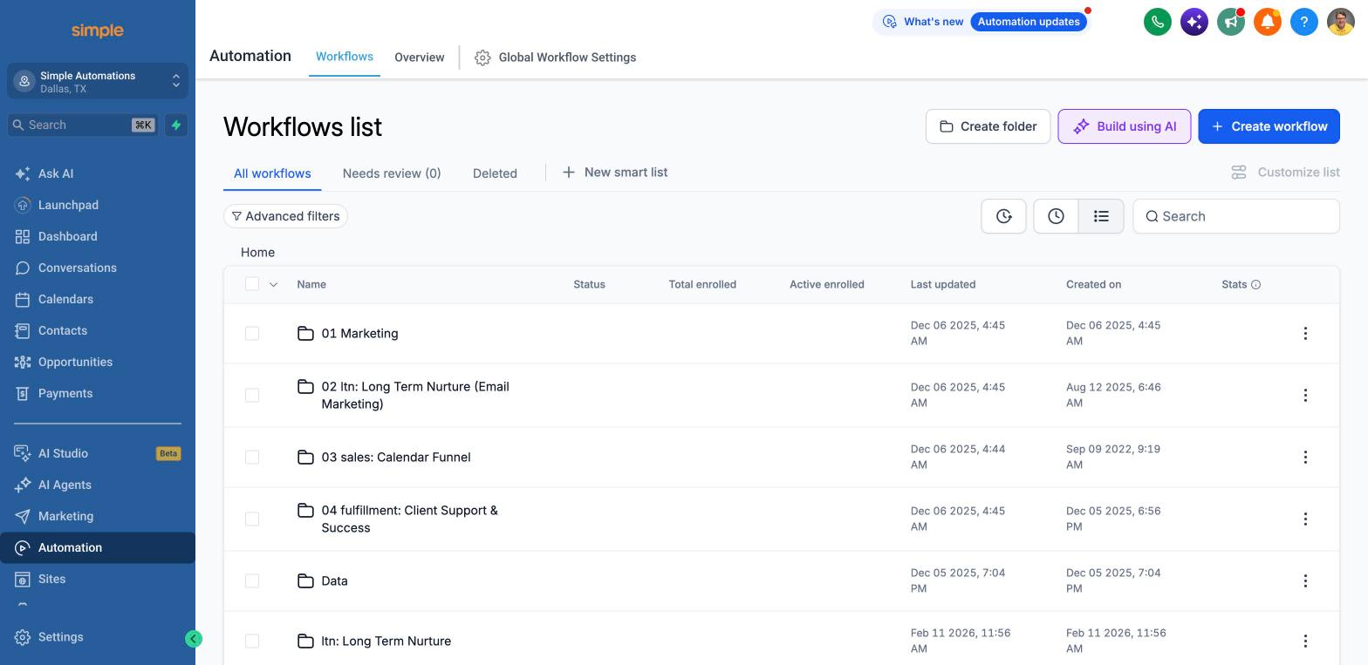This screenshot has width=1368, height=665.
Task: Check the 04 fulfillment row checkbox
Action: pyautogui.click(x=252, y=519)
